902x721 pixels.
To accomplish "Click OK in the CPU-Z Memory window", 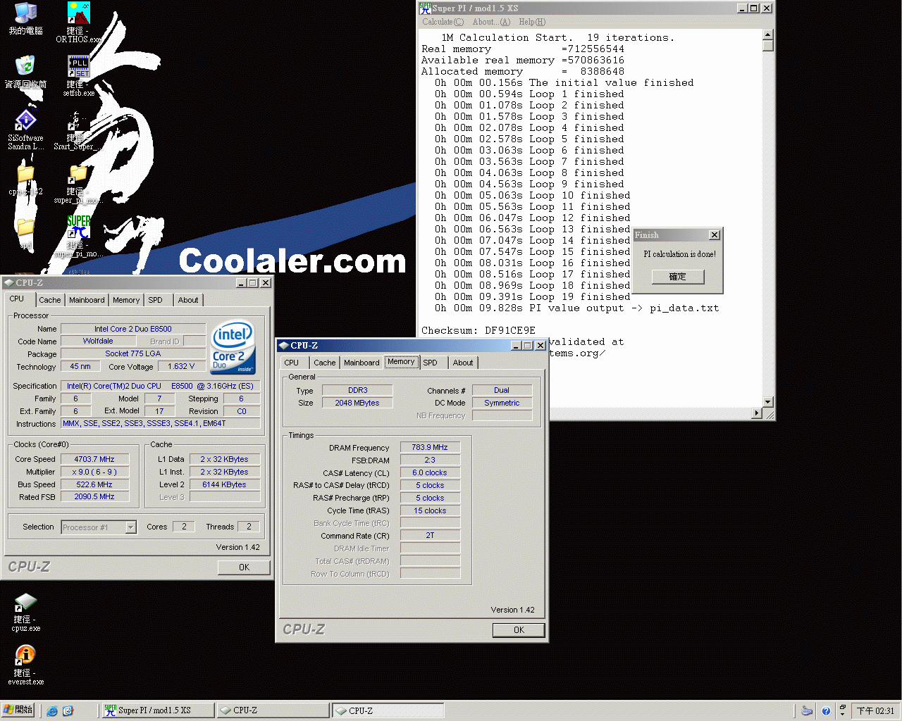I will [x=519, y=630].
